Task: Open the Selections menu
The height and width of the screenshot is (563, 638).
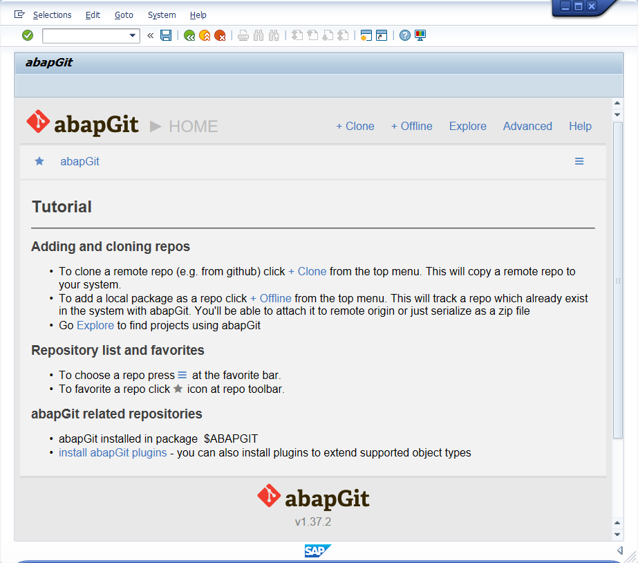Action: pos(52,15)
